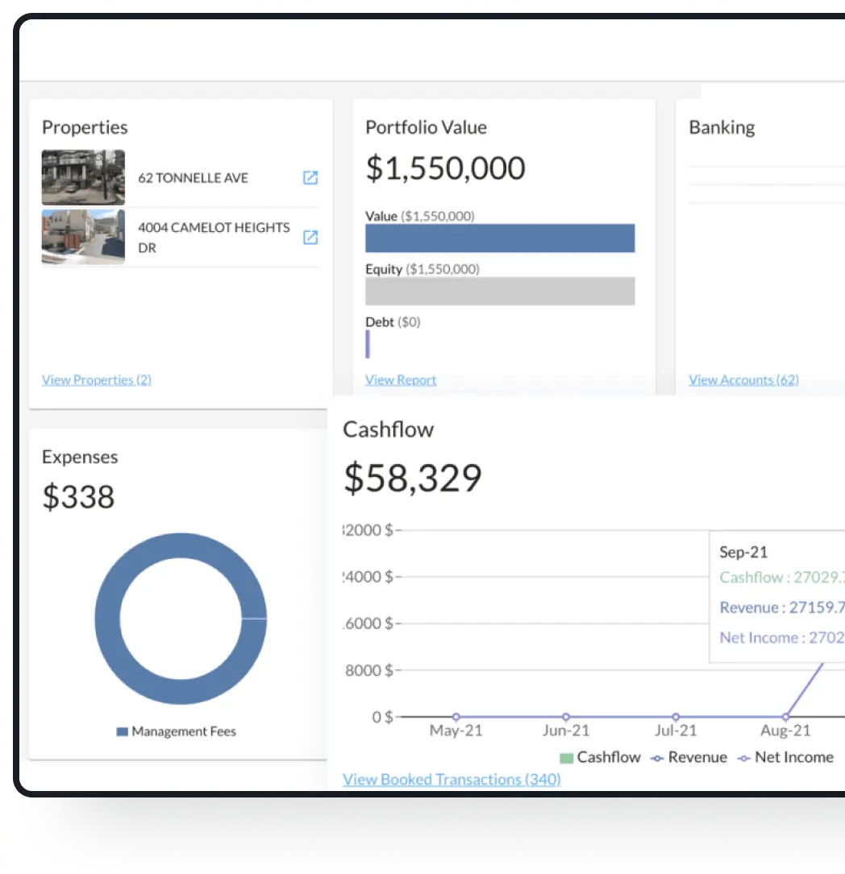
Task: Click the small purple Debt bar
Action: pos(368,344)
